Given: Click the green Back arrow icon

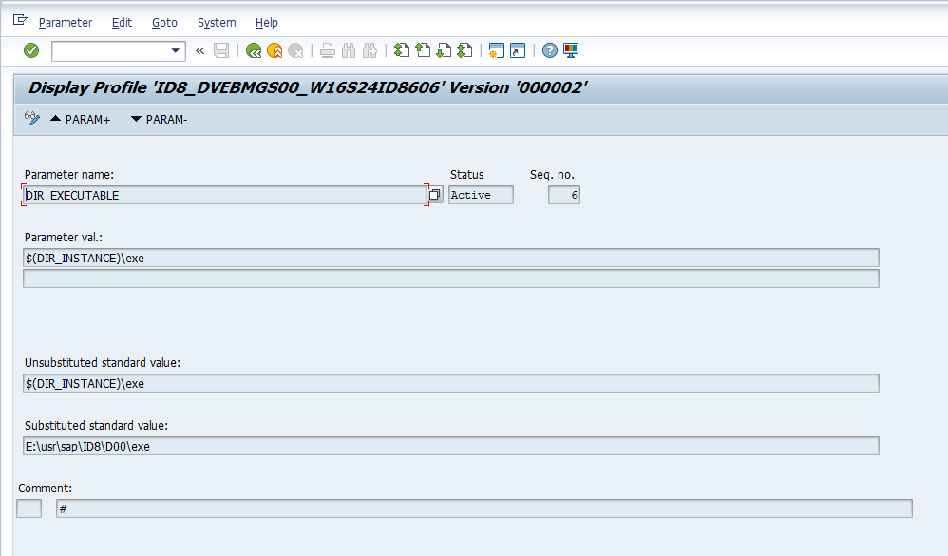Looking at the screenshot, I should click(x=253, y=50).
